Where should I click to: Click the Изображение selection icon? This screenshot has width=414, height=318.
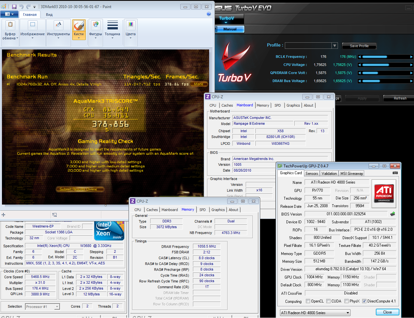click(x=32, y=25)
